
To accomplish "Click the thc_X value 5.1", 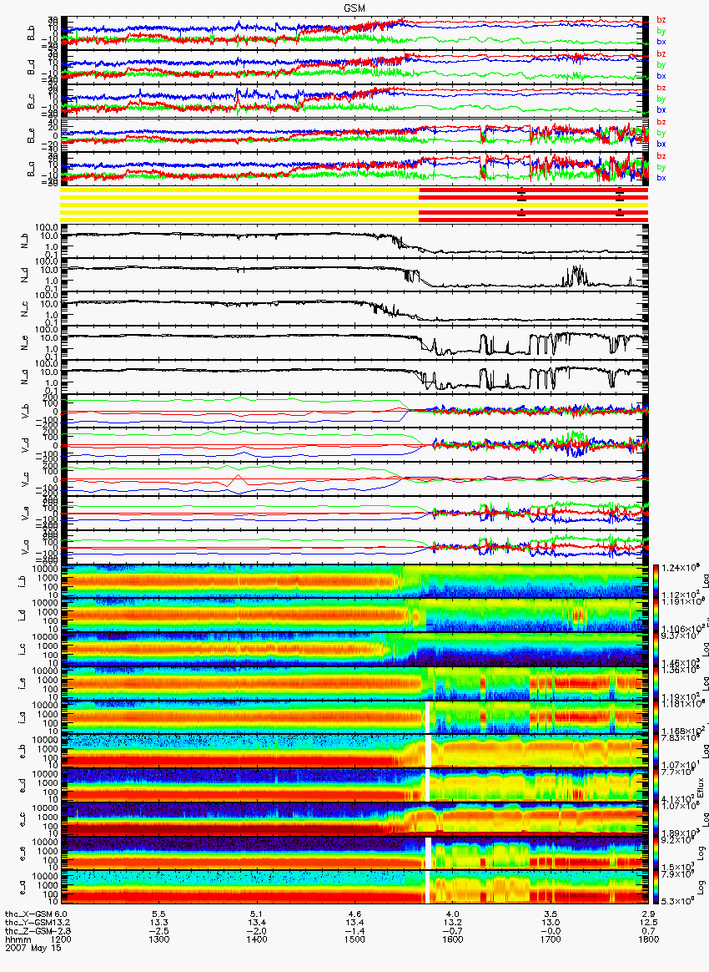I will pyautogui.click(x=256, y=914).
